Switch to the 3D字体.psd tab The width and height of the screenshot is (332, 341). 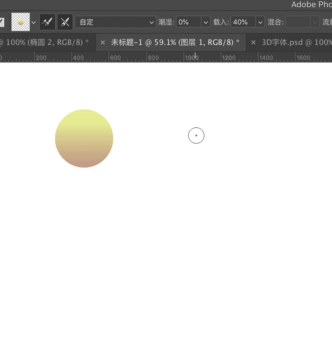295,42
